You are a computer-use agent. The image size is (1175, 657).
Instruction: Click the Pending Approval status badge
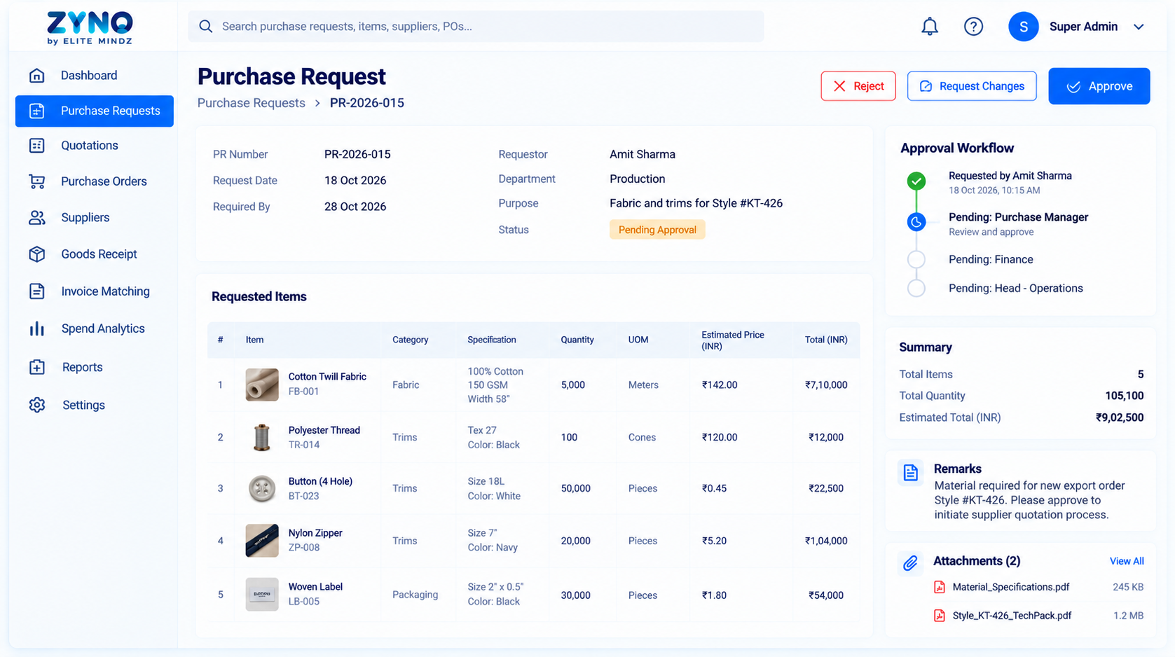coord(657,230)
